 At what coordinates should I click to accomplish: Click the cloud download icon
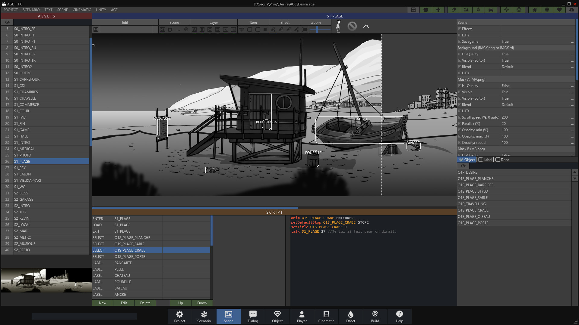(x=572, y=10)
